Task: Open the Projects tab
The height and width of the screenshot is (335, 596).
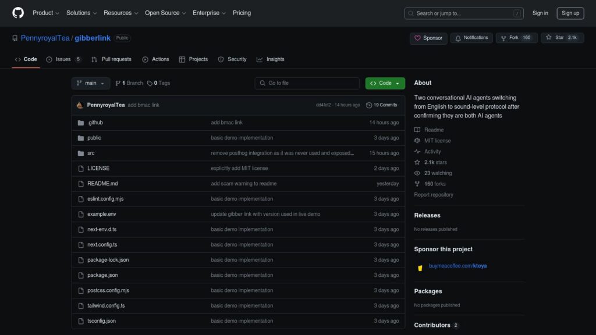Action: [193, 59]
